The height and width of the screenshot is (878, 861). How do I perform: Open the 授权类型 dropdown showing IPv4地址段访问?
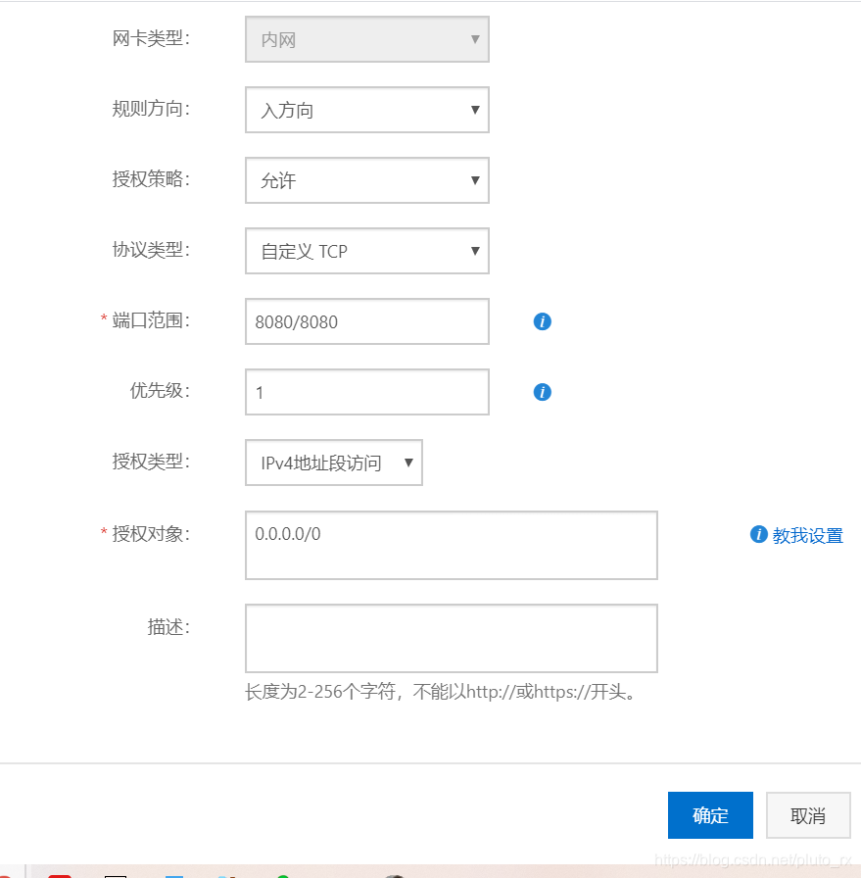point(334,463)
